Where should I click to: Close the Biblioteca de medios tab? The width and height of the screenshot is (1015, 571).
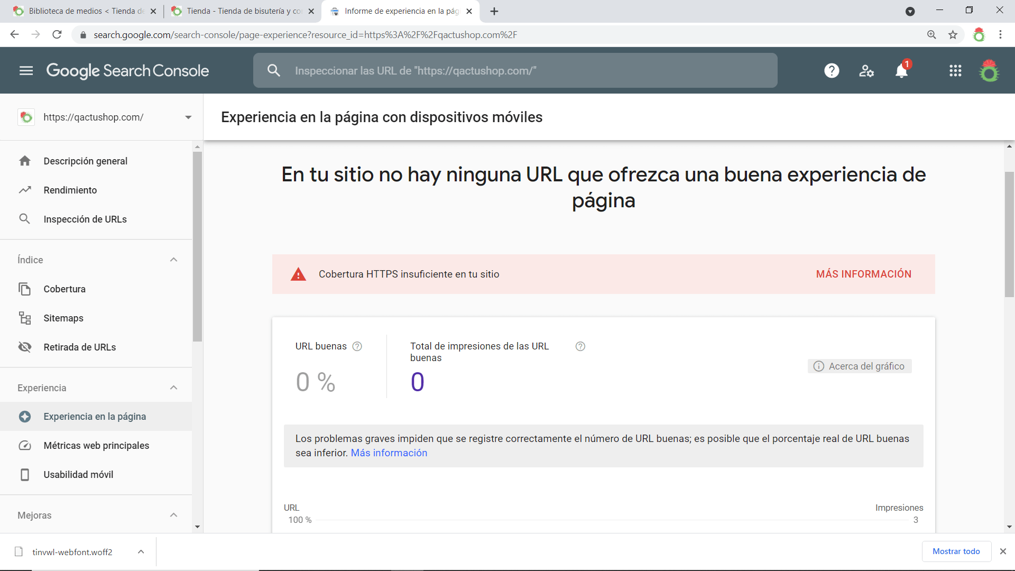point(153,11)
